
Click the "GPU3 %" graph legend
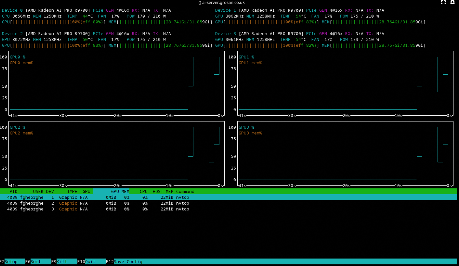coord(246,127)
